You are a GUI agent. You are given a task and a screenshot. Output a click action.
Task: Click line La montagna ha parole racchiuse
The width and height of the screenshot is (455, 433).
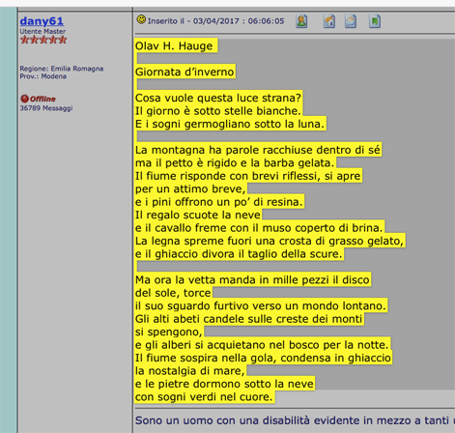[258, 150]
